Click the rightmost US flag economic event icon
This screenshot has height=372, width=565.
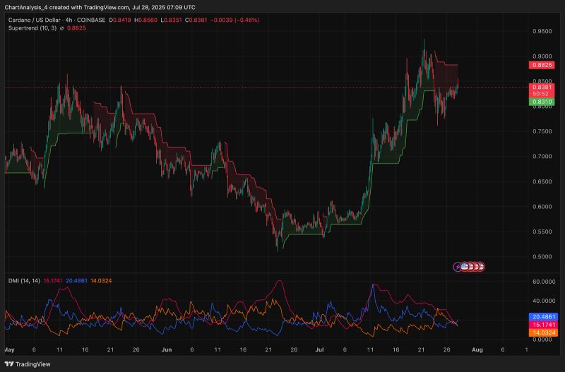tap(481, 266)
